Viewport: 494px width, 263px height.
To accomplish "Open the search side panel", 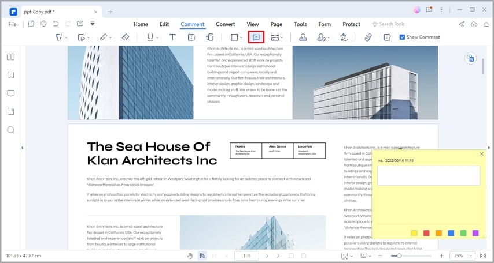I will [x=11, y=130].
